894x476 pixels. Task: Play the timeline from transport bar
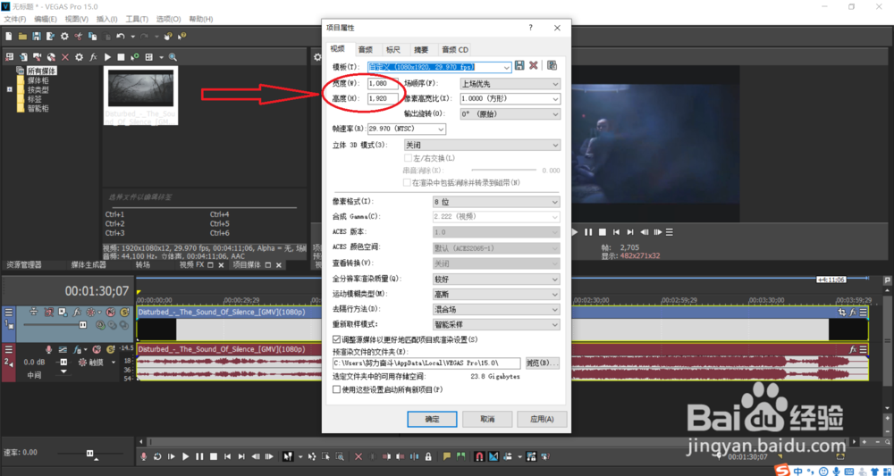click(185, 456)
